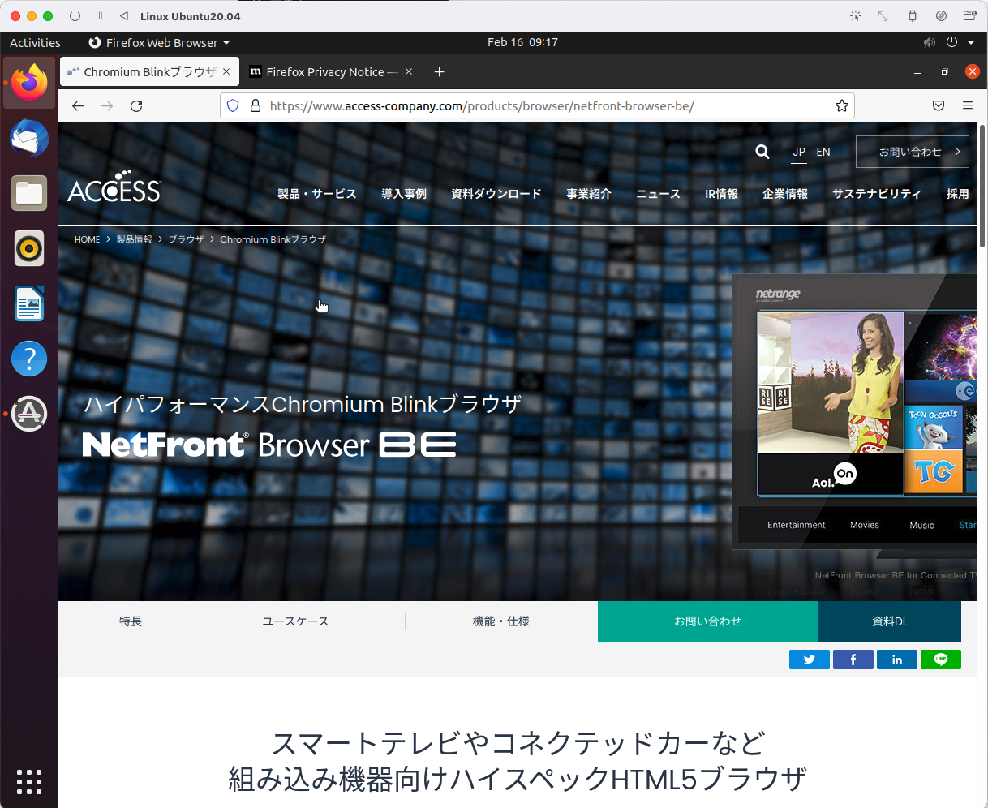Switch site language to EN
988x808 pixels.
click(x=823, y=152)
